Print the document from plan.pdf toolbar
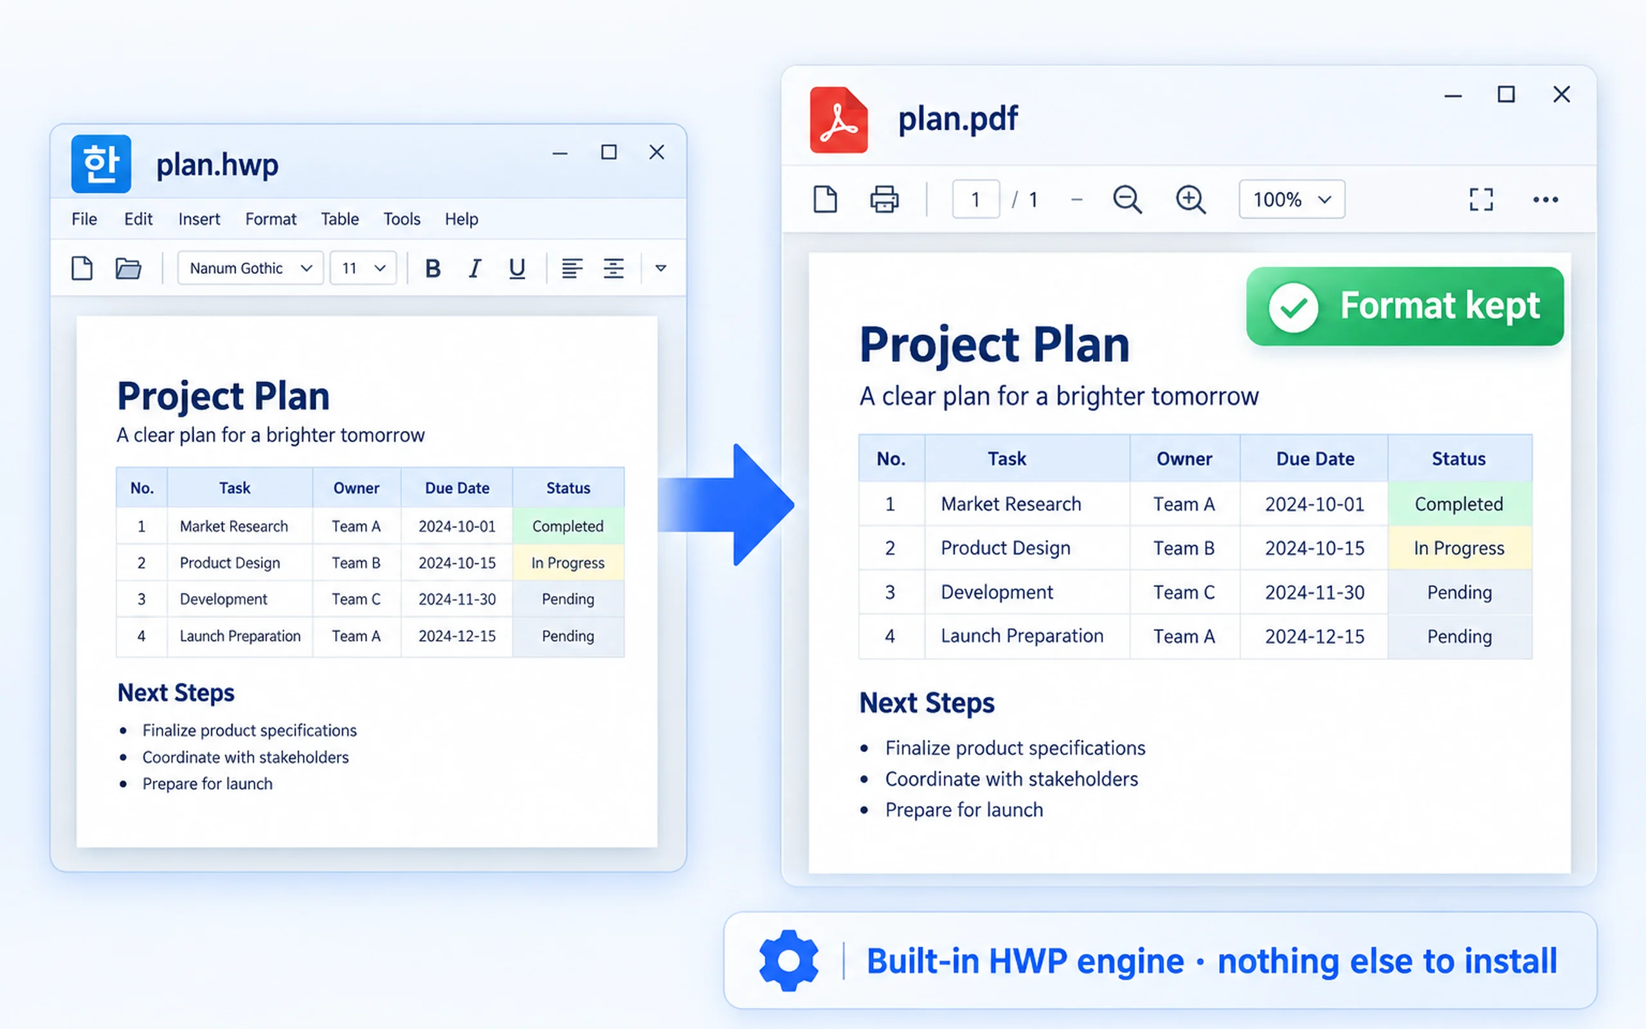Image resolution: width=1646 pixels, height=1029 pixels. coord(884,199)
